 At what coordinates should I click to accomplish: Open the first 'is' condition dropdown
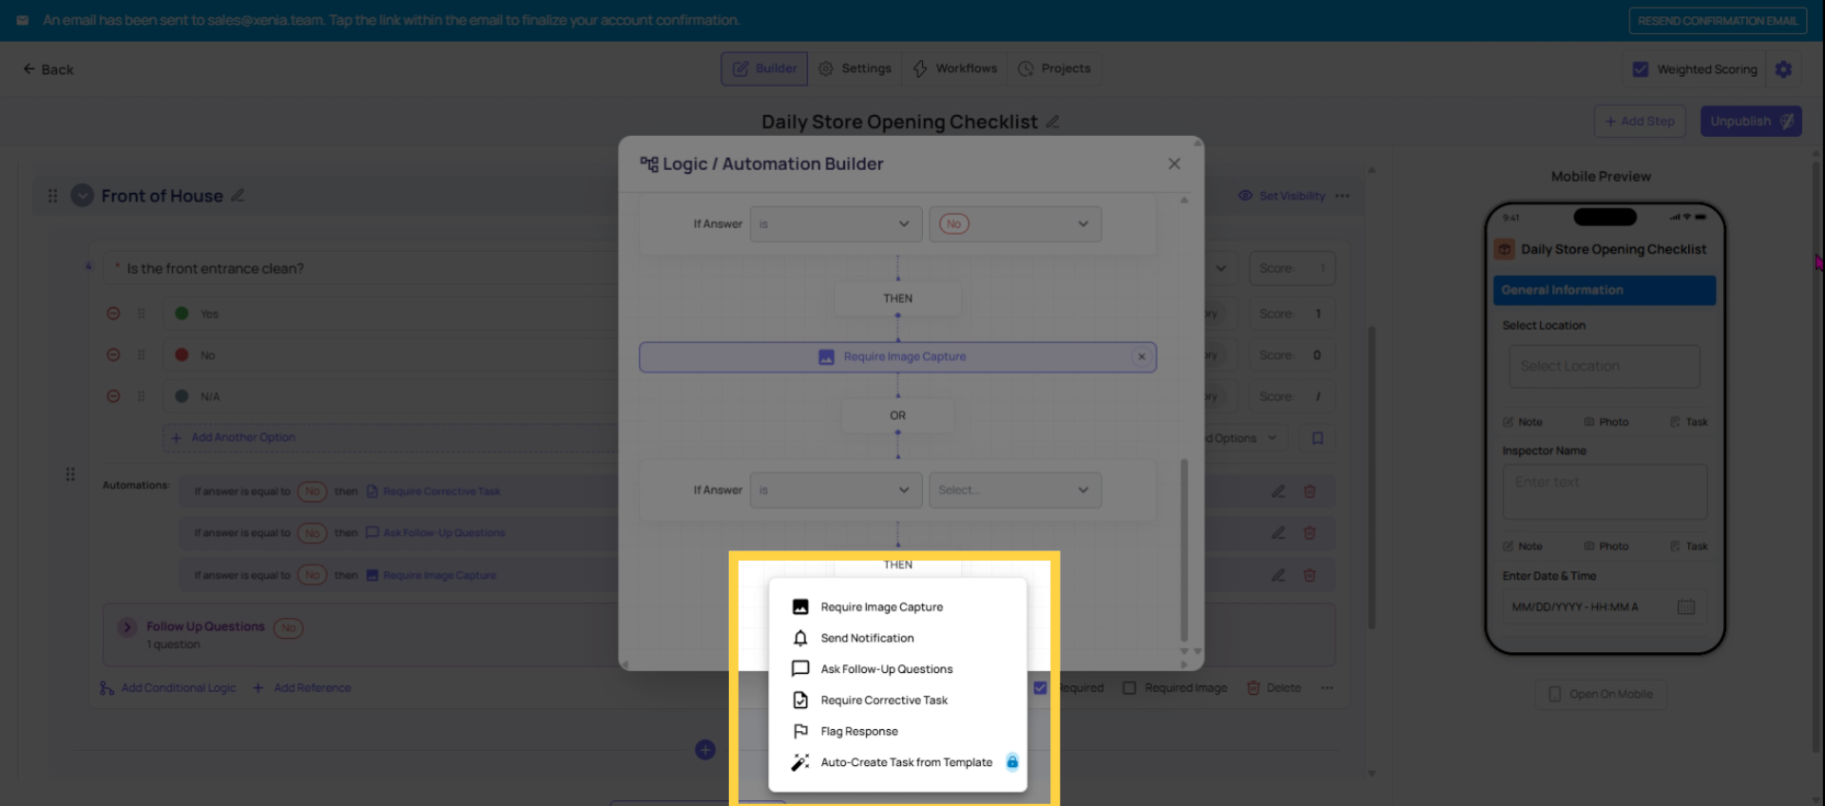click(836, 224)
